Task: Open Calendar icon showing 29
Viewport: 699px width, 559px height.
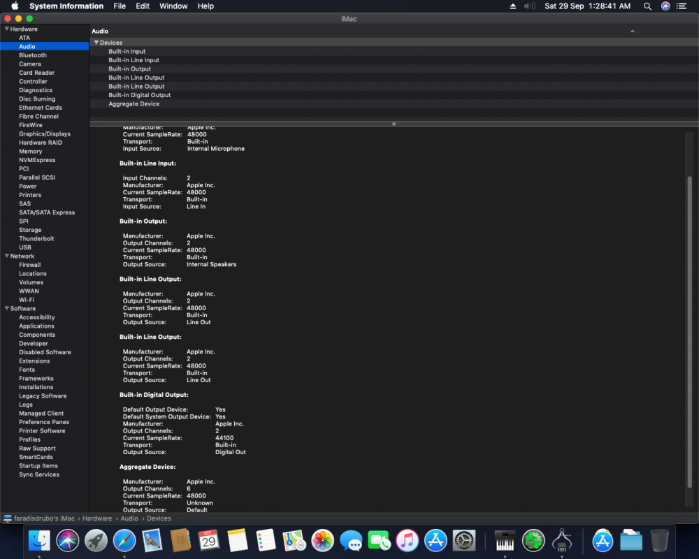Action: (208, 541)
